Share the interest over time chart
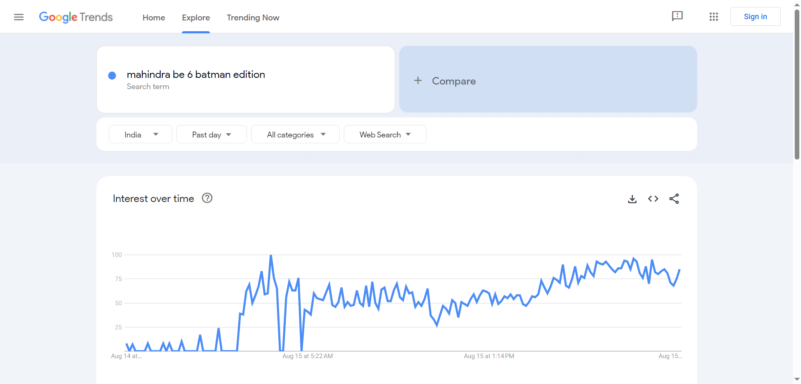Viewport: 801px width, 384px height. pyautogui.click(x=674, y=199)
